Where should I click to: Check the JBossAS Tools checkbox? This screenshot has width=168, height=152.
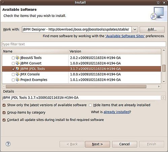[13, 58]
